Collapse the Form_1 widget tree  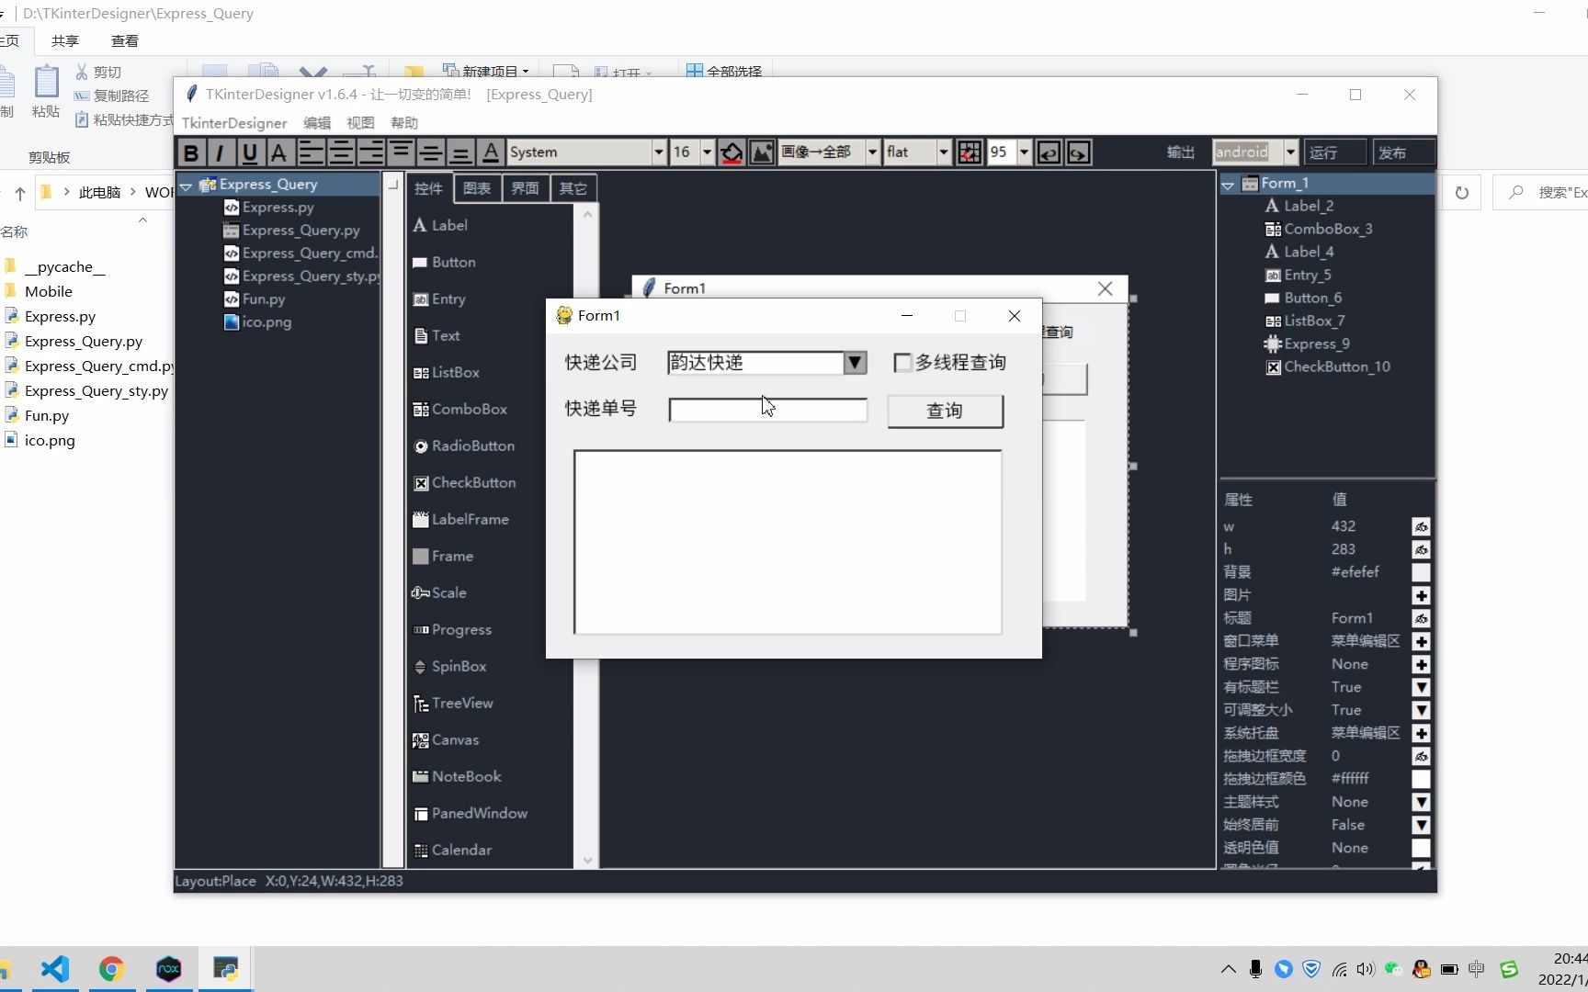(x=1228, y=184)
